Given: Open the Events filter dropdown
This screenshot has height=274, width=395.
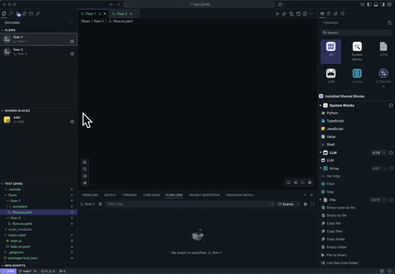Looking at the screenshot, I should [x=289, y=204].
